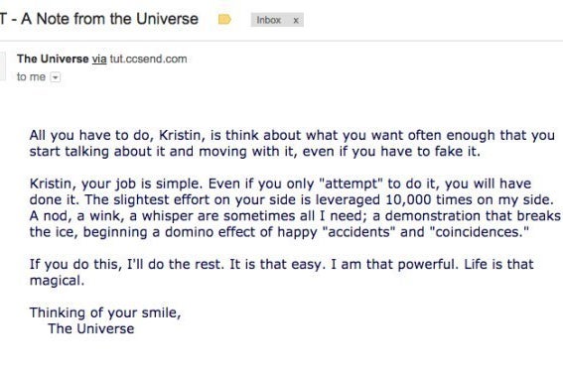Open the Inbox label
Image resolution: width=563 pixels, height=372 pixels.
(268, 20)
